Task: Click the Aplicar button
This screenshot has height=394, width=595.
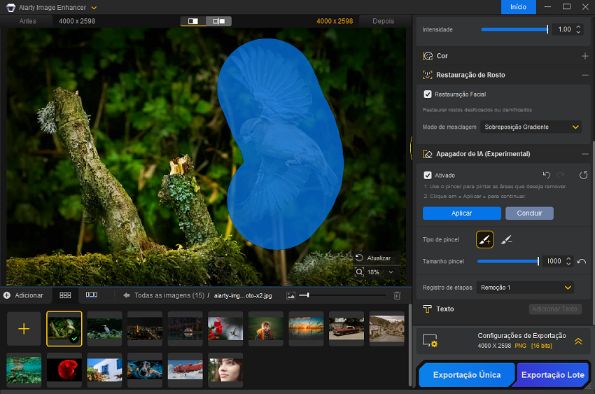Action: tap(462, 213)
